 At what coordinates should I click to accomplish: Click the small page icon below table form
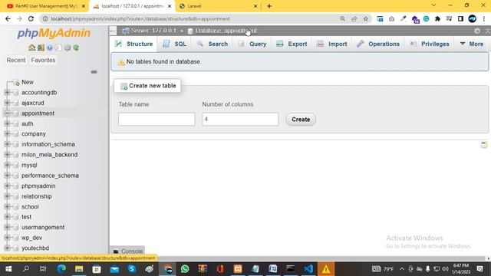(x=484, y=145)
